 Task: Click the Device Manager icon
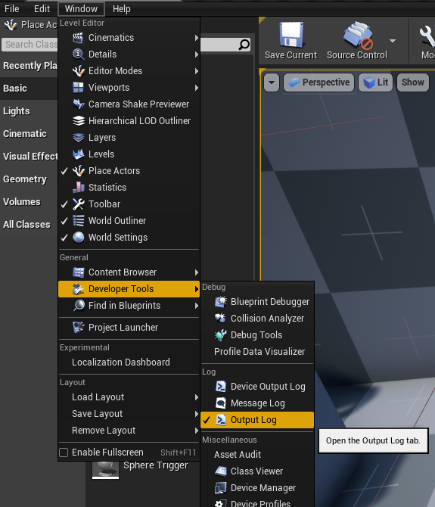(x=220, y=488)
